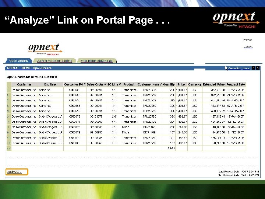Open the About link in the portlet header
This screenshot has width=265, height=199.
tap(246, 69)
